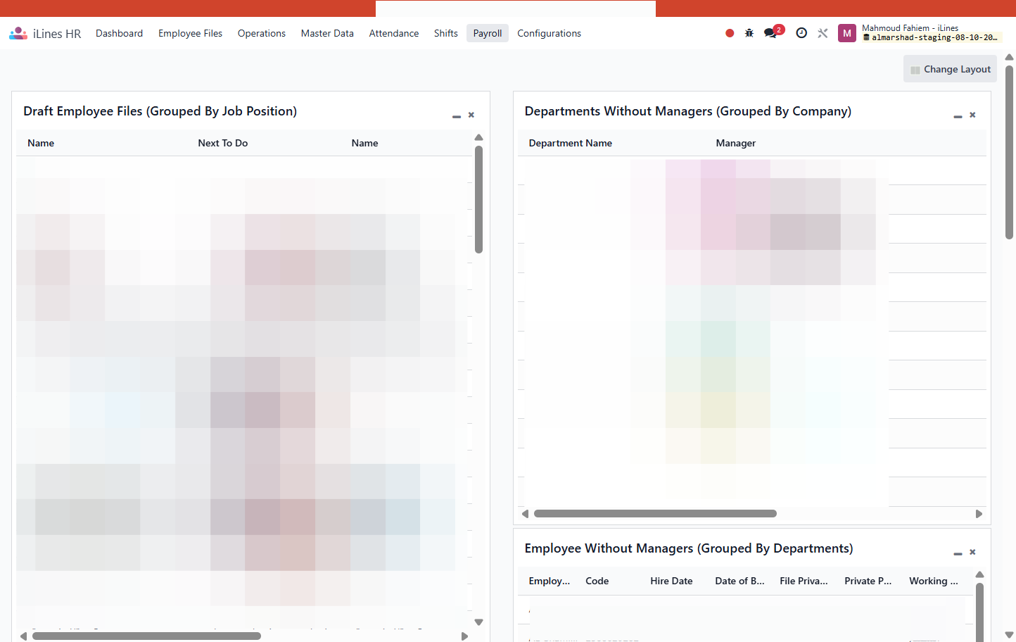Click the Working ... column header

click(934, 581)
